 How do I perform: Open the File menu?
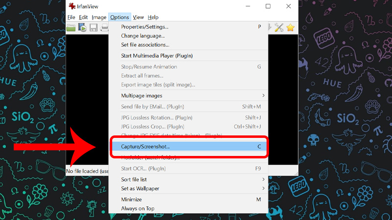[x=71, y=17]
